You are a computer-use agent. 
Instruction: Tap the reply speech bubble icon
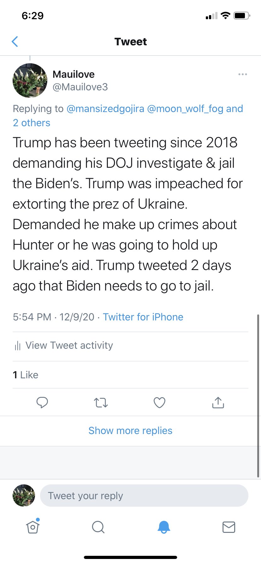pos(42,403)
